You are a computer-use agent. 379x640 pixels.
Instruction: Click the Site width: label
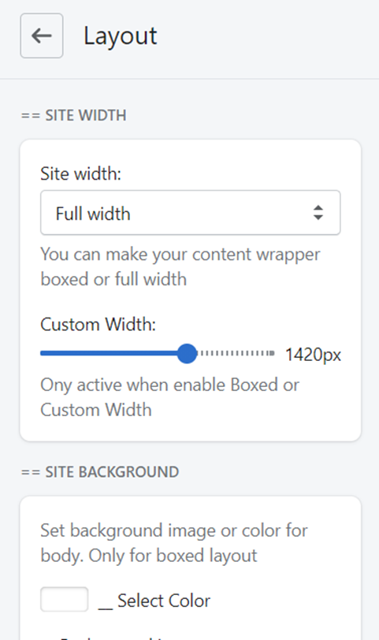tap(81, 174)
